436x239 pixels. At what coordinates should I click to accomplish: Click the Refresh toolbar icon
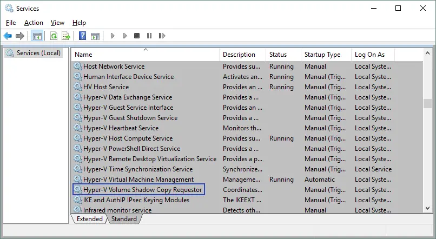pyautogui.click(x=54, y=36)
